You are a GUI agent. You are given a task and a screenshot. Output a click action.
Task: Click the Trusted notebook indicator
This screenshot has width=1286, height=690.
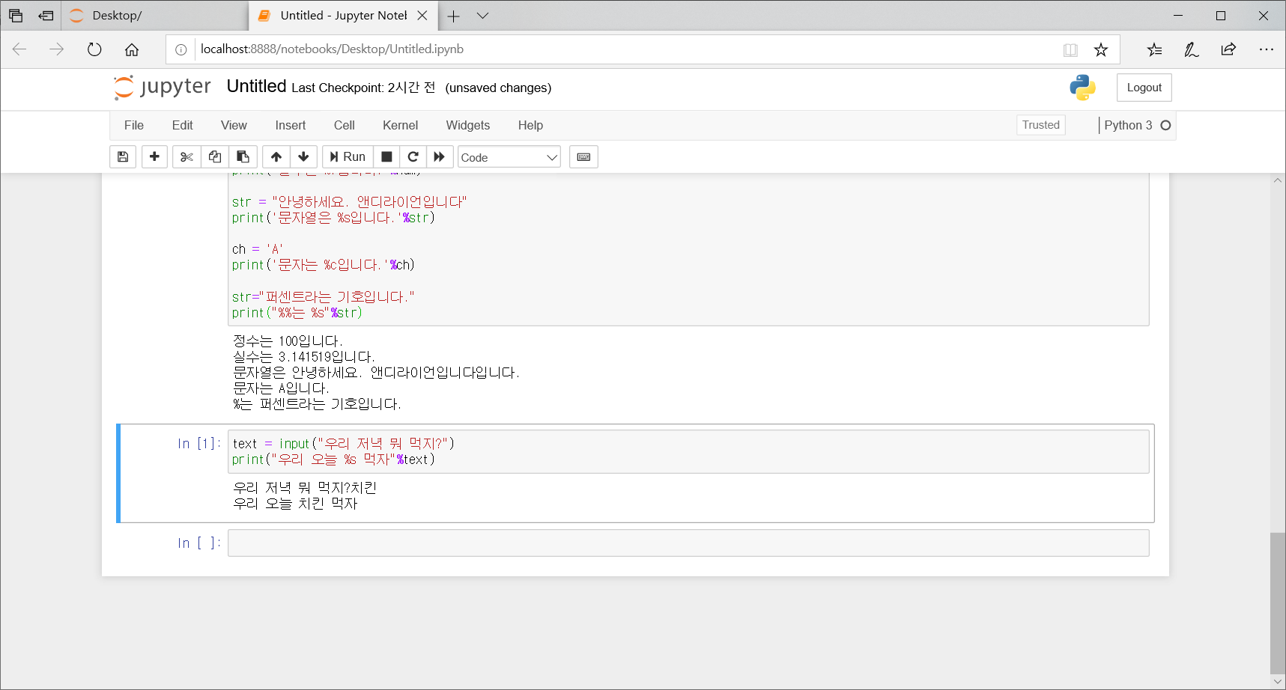click(x=1041, y=125)
